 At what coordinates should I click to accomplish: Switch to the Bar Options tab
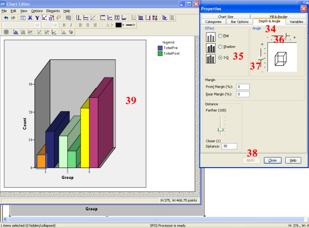(x=240, y=22)
